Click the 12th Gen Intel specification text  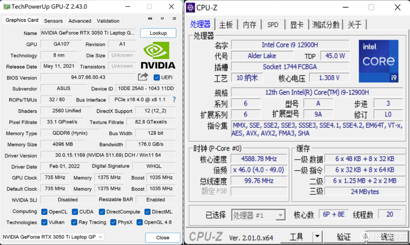317,92
